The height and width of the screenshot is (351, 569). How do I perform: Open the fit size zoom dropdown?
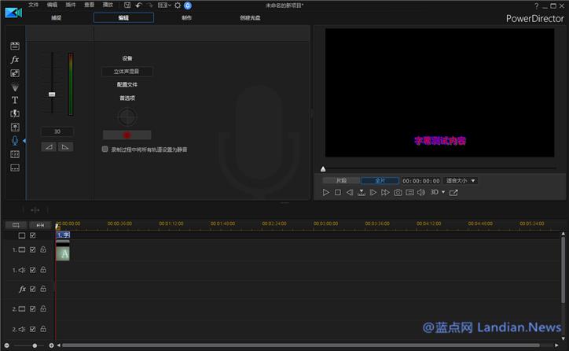461,180
